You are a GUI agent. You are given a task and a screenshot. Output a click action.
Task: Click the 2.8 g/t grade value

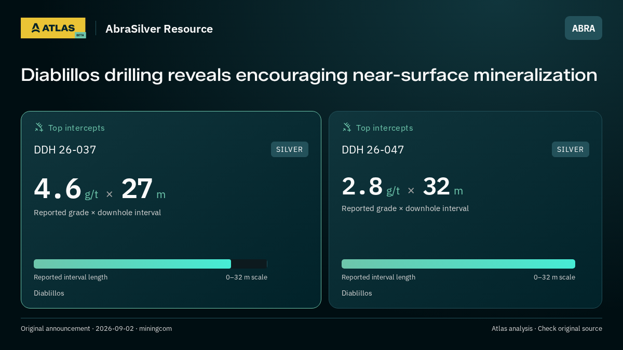[371, 187]
